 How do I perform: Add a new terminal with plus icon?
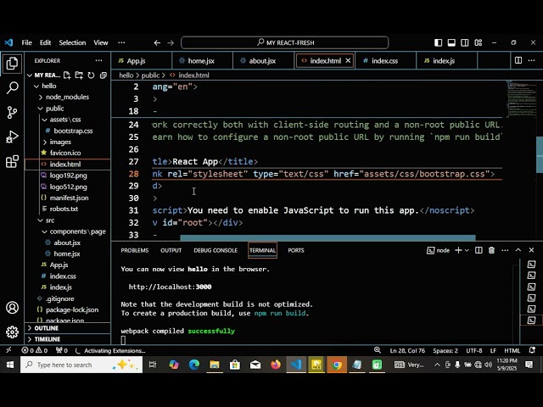tap(458, 250)
